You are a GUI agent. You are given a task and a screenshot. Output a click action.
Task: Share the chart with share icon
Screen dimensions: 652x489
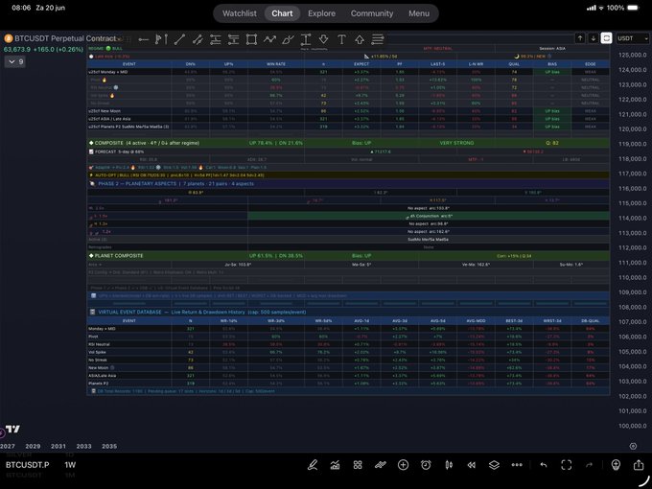pyautogui.click(x=639, y=464)
